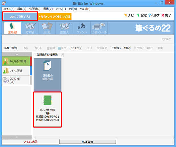Open the ツール(T) menu
The width and height of the screenshot is (176, 147).
[60, 9]
